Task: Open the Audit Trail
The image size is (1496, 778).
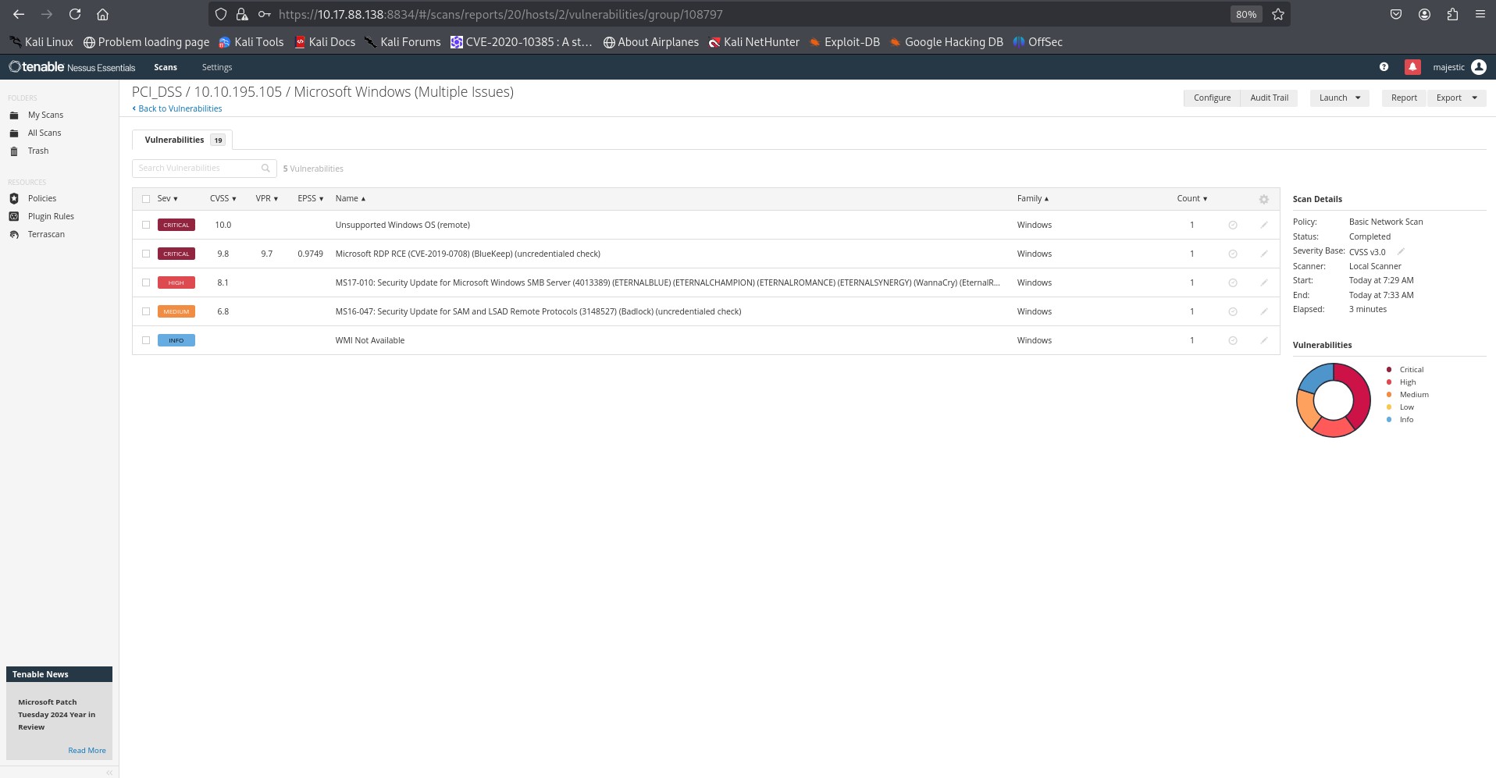Action: pyautogui.click(x=1269, y=98)
